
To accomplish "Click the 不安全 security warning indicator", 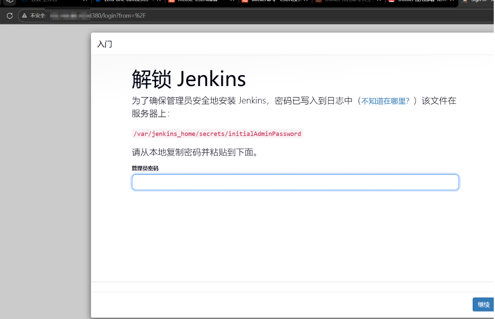I will (33, 15).
